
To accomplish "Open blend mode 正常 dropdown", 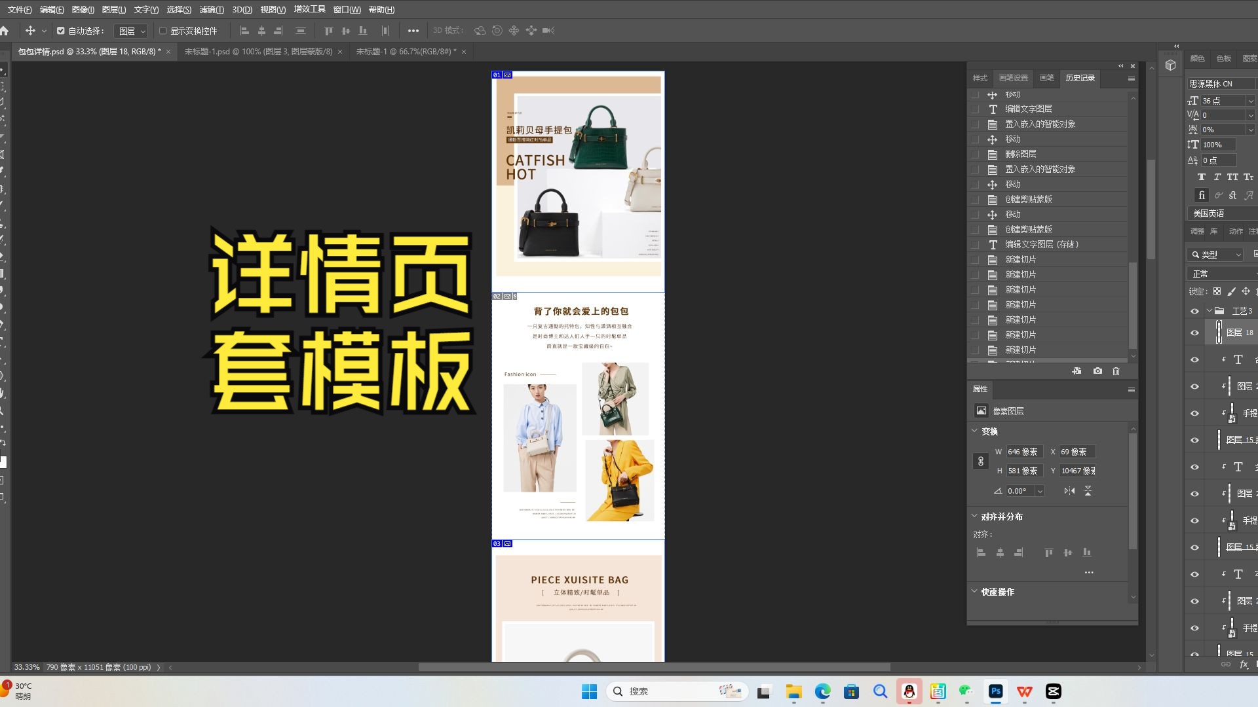I will 1222,274.
